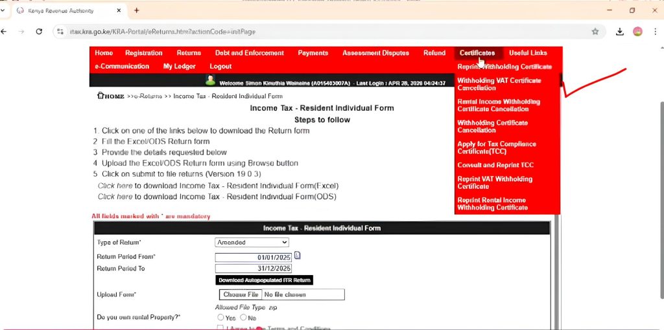Open the Registration menu

(143, 53)
